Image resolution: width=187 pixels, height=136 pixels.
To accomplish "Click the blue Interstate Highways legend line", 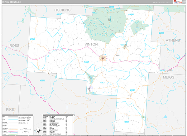I will (x=13, y=133).
